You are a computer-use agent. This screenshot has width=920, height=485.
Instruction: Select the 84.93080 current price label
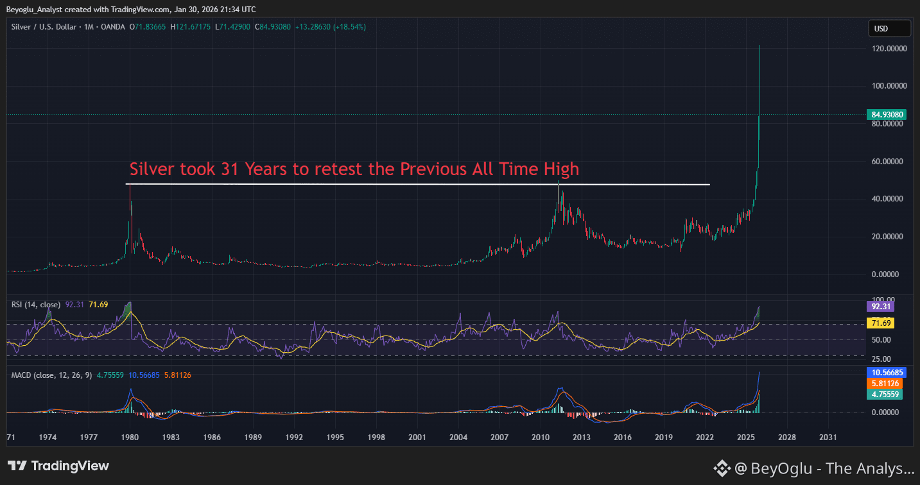pos(888,115)
